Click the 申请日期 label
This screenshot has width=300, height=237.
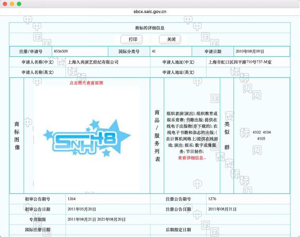[x=213, y=51]
